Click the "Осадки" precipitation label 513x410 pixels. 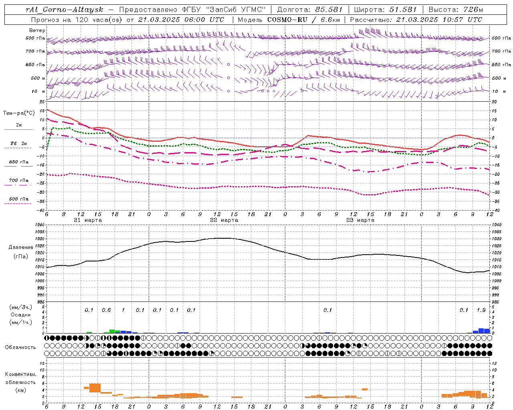pos(21,315)
